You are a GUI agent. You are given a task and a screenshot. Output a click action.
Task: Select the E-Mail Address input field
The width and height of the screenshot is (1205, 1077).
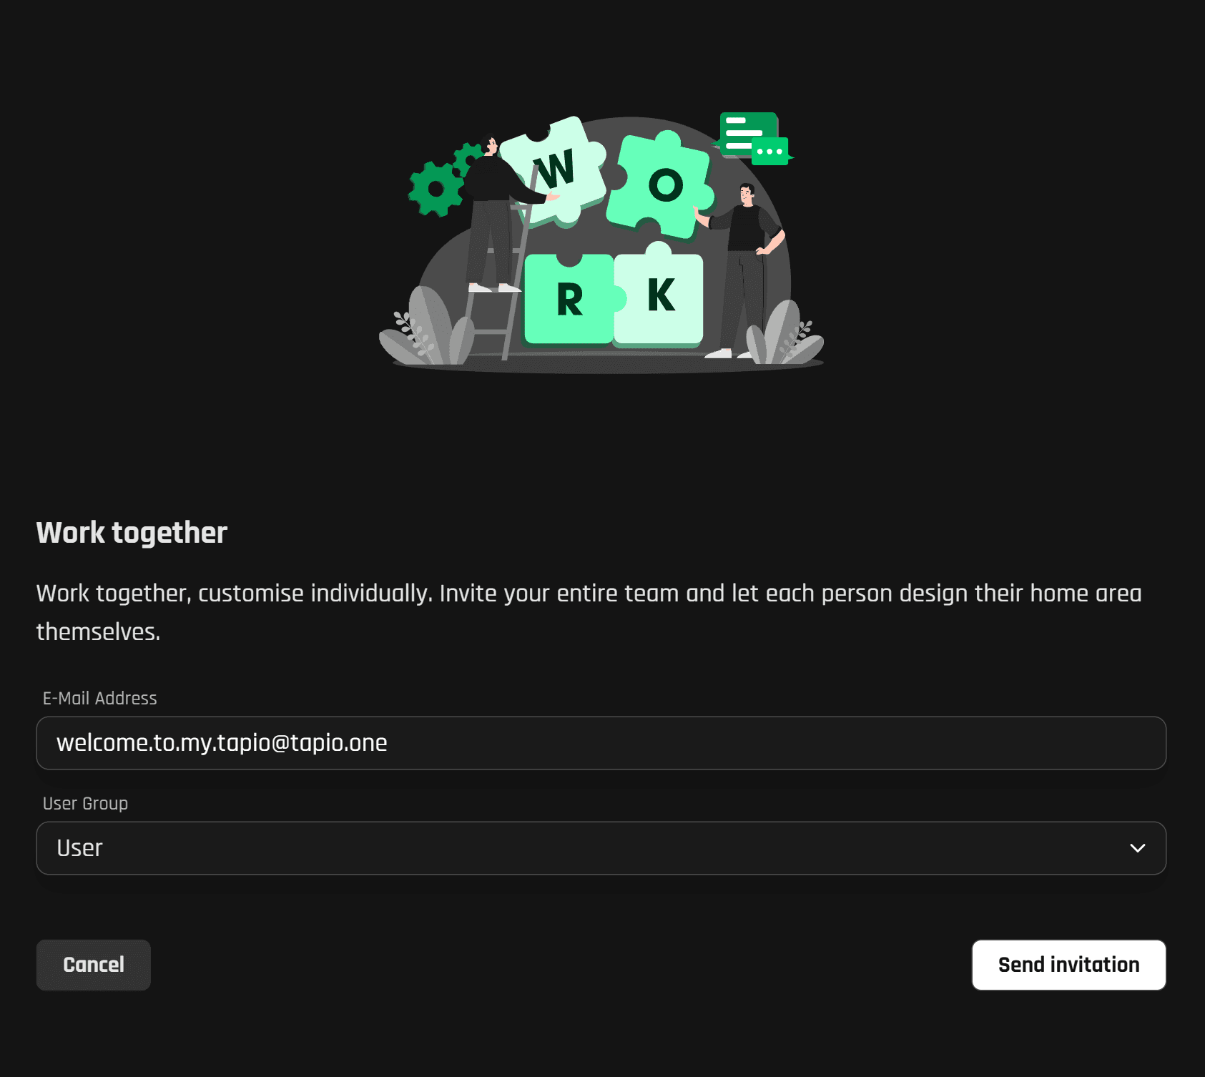pos(601,743)
